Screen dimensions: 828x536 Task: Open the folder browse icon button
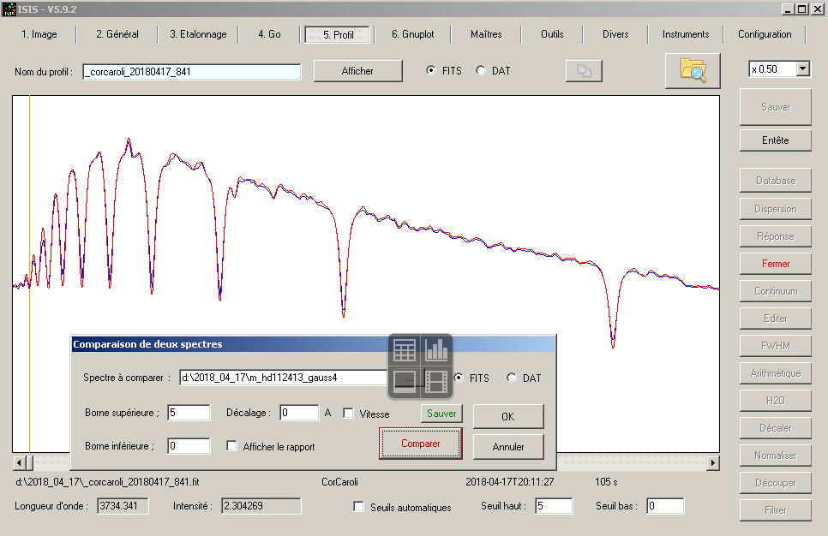[693, 71]
